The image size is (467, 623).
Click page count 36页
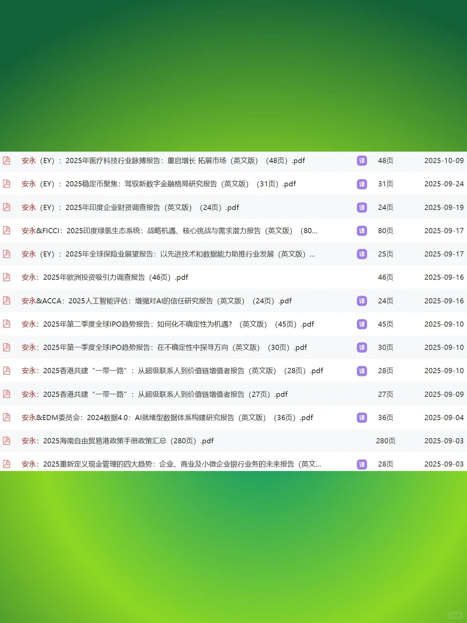(386, 417)
